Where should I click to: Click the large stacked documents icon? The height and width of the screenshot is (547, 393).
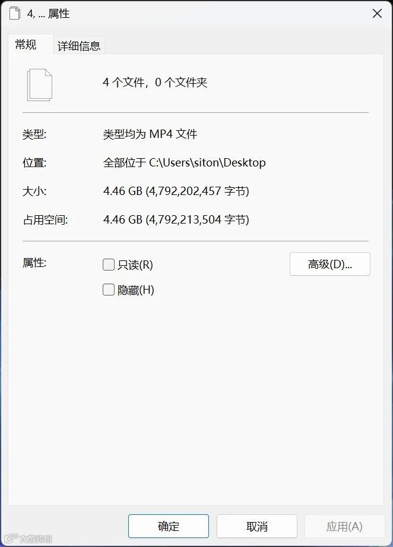pos(40,85)
